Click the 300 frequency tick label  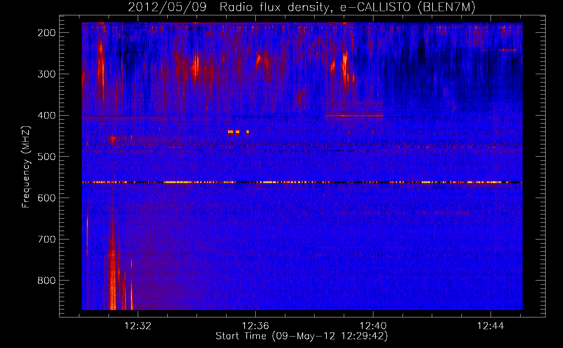pyautogui.click(x=47, y=74)
